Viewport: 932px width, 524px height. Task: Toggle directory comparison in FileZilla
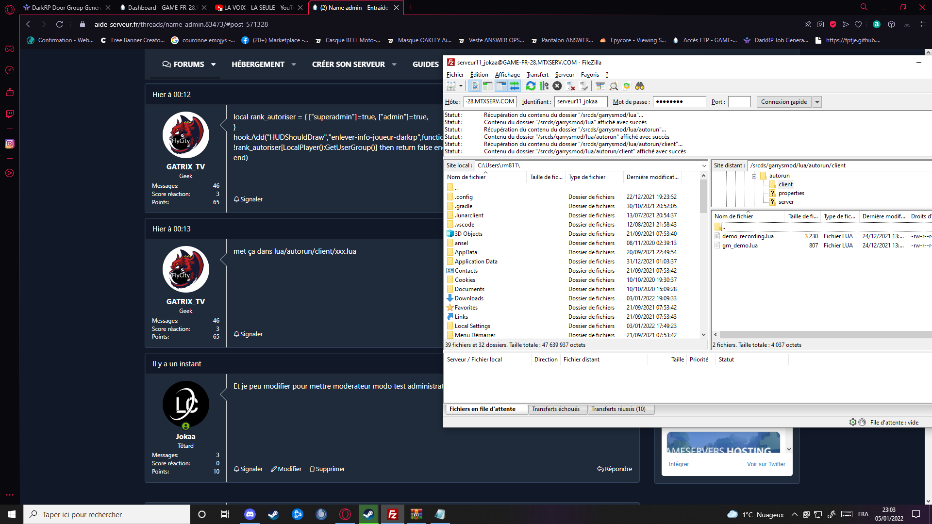click(x=614, y=86)
